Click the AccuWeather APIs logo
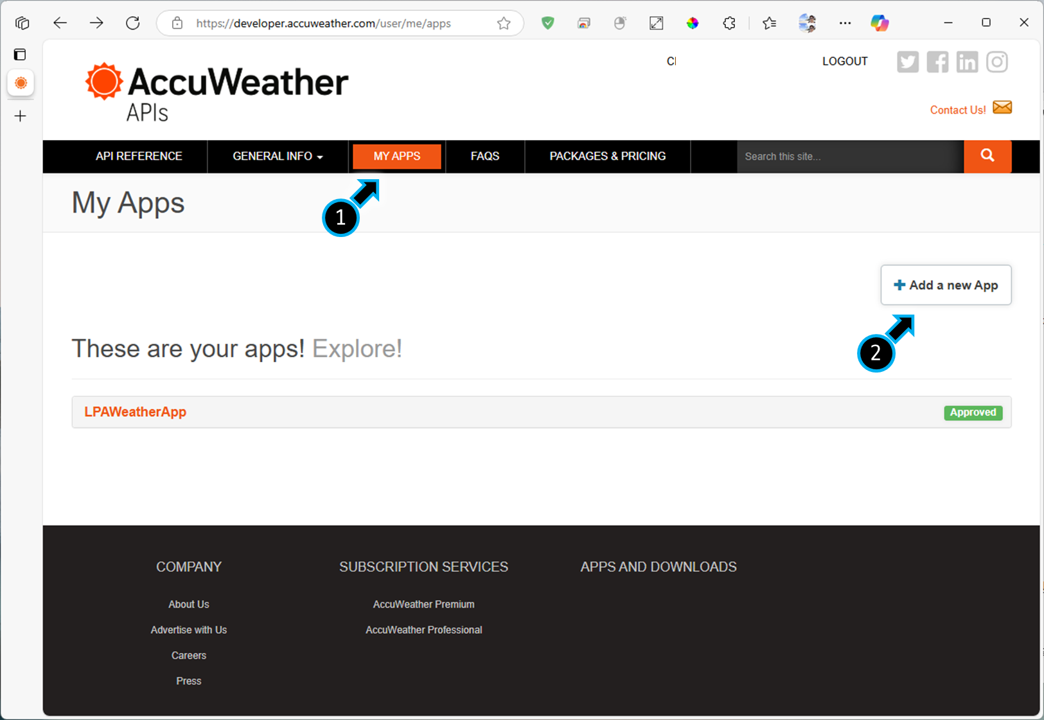This screenshot has width=1044, height=720. [217, 92]
